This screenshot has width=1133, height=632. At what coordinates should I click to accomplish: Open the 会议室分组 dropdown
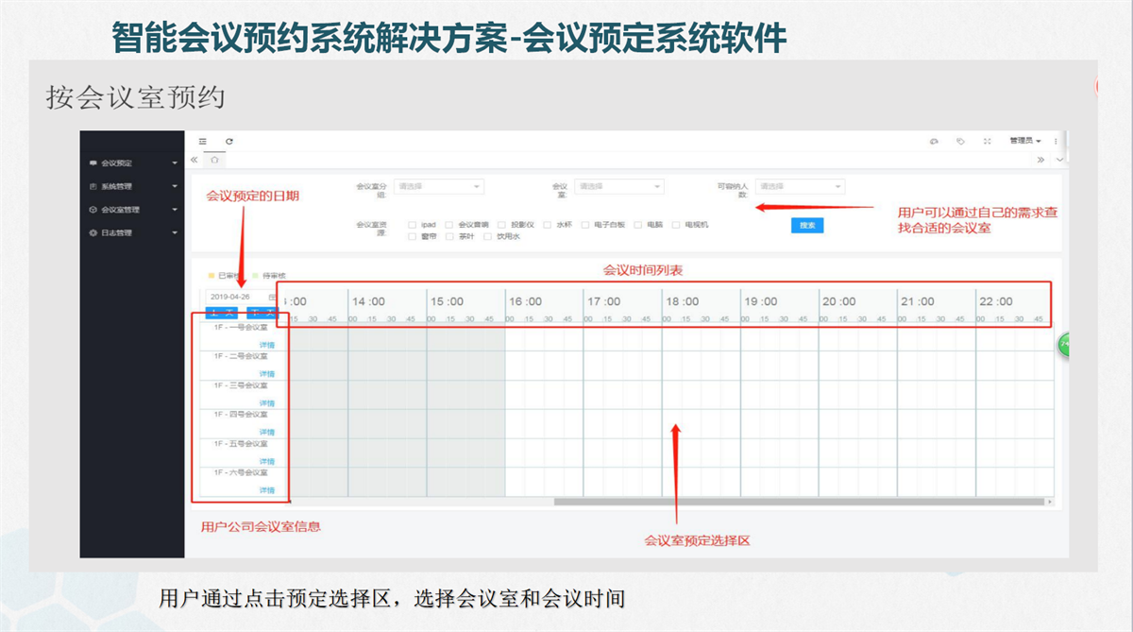[439, 187]
